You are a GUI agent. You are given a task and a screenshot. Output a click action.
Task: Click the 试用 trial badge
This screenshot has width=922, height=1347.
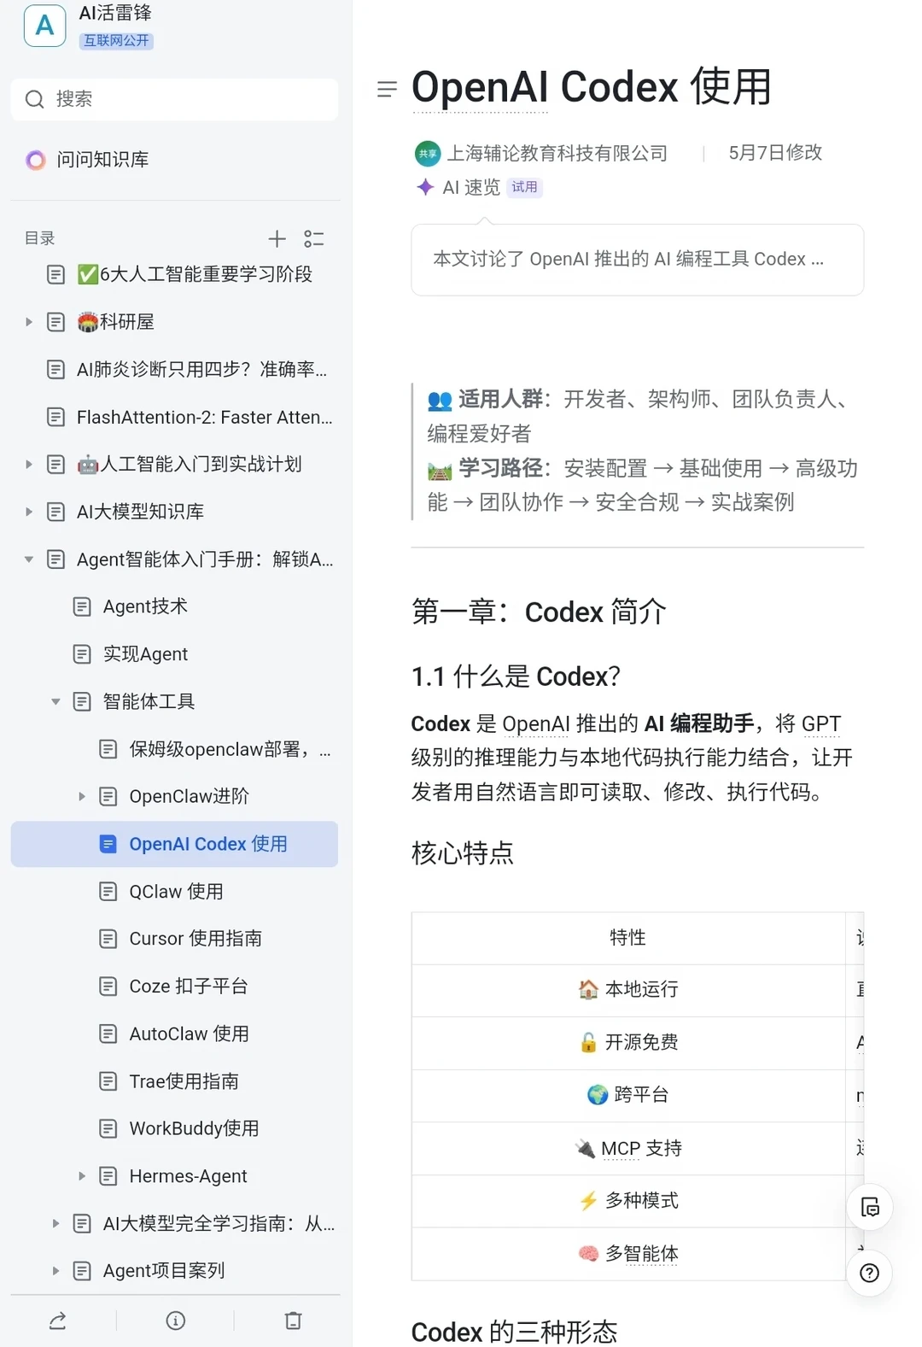[x=524, y=187]
